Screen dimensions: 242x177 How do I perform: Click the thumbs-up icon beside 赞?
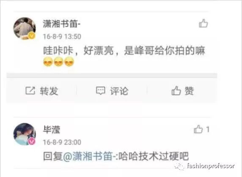point(176,90)
